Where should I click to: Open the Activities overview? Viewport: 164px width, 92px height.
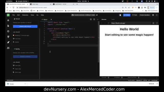pyautogui.click(x=9, y=1)
